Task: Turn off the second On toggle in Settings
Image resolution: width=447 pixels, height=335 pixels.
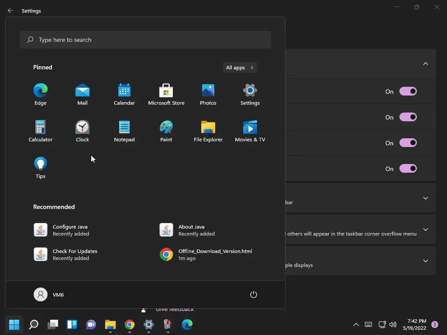Action: pos(408,117)
